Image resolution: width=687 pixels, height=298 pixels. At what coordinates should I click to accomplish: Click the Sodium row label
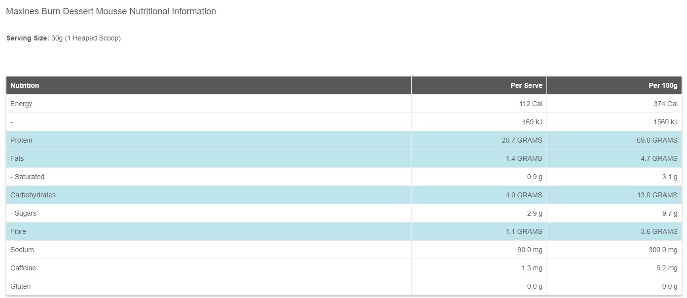(22, 250)
